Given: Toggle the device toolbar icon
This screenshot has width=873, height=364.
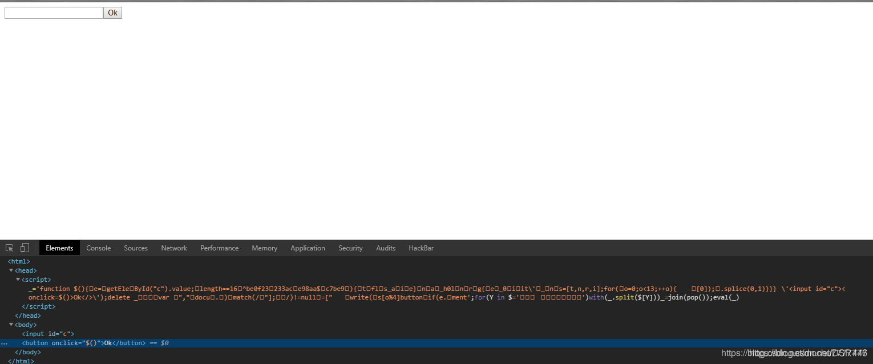Looking at the screenshot, I should [x=25, y=248].
